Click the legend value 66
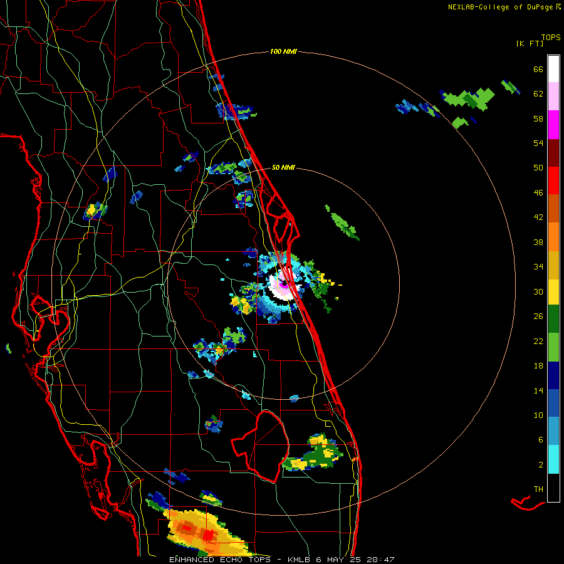Screen dimensions: 564x564 point(538,69)
